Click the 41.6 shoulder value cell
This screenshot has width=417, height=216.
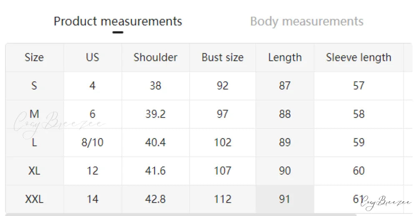[156, 171]
